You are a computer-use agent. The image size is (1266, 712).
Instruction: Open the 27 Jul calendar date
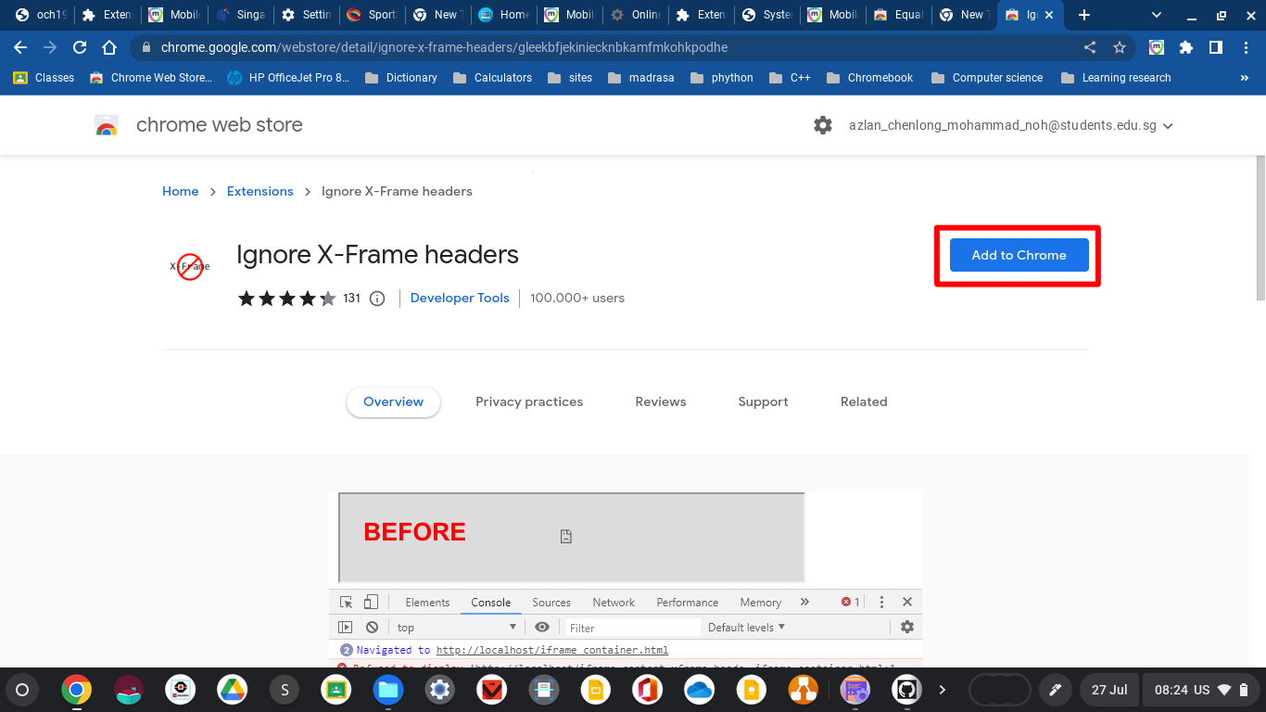tap(1109, 690)
